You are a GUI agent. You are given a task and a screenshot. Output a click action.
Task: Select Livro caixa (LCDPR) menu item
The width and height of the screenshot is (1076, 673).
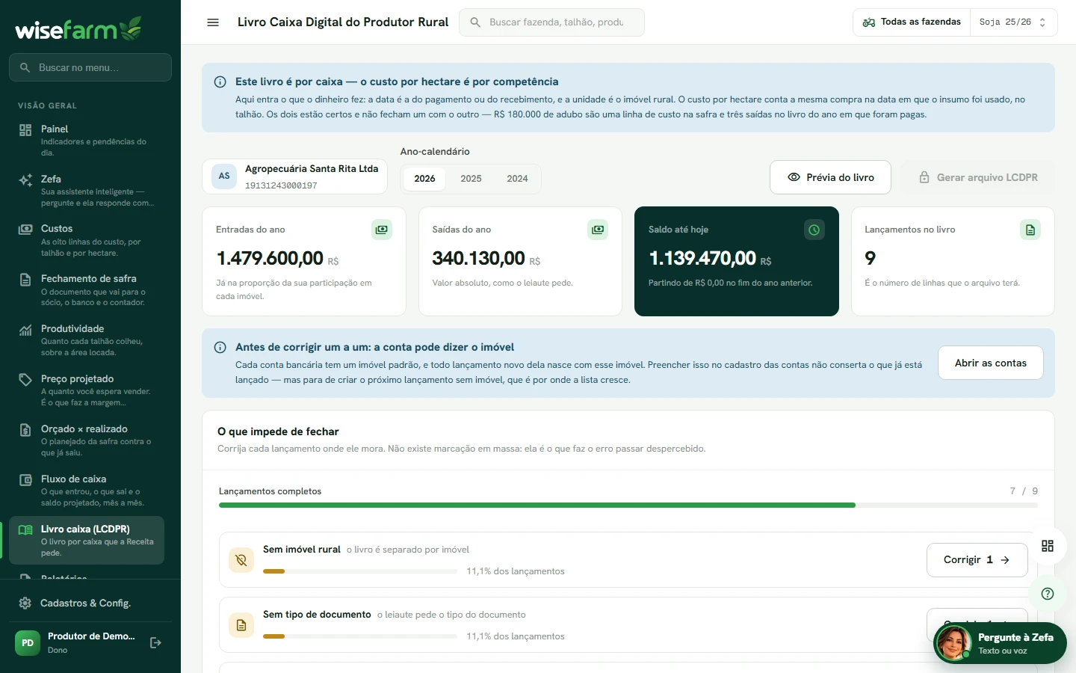point(87,540)
